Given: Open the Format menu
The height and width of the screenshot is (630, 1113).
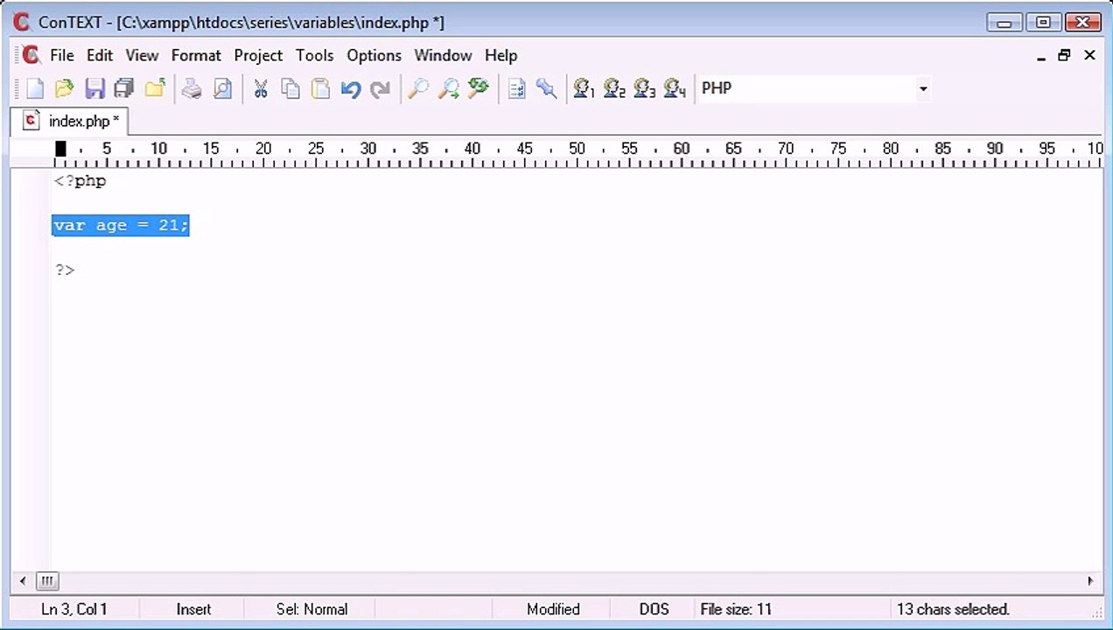Looking at the screenshot, I should click(x=196, y=55).
